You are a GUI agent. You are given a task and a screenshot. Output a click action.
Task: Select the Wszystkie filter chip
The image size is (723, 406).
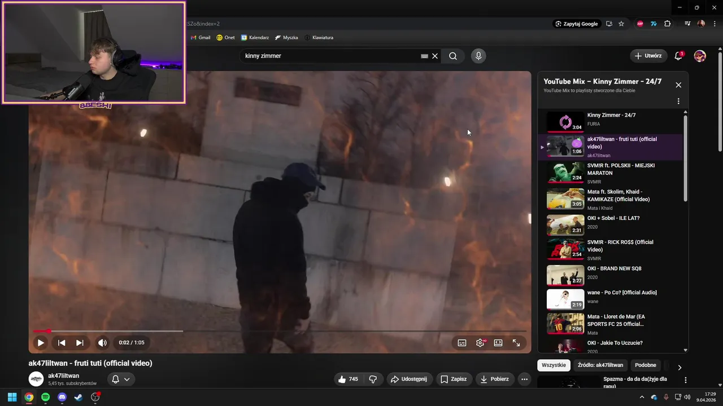point(554,365)
